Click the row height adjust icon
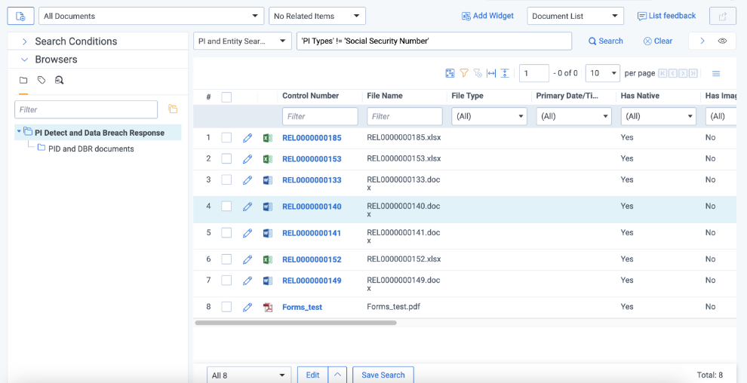This screenshot has height=383, width=747. pos(505,73)
